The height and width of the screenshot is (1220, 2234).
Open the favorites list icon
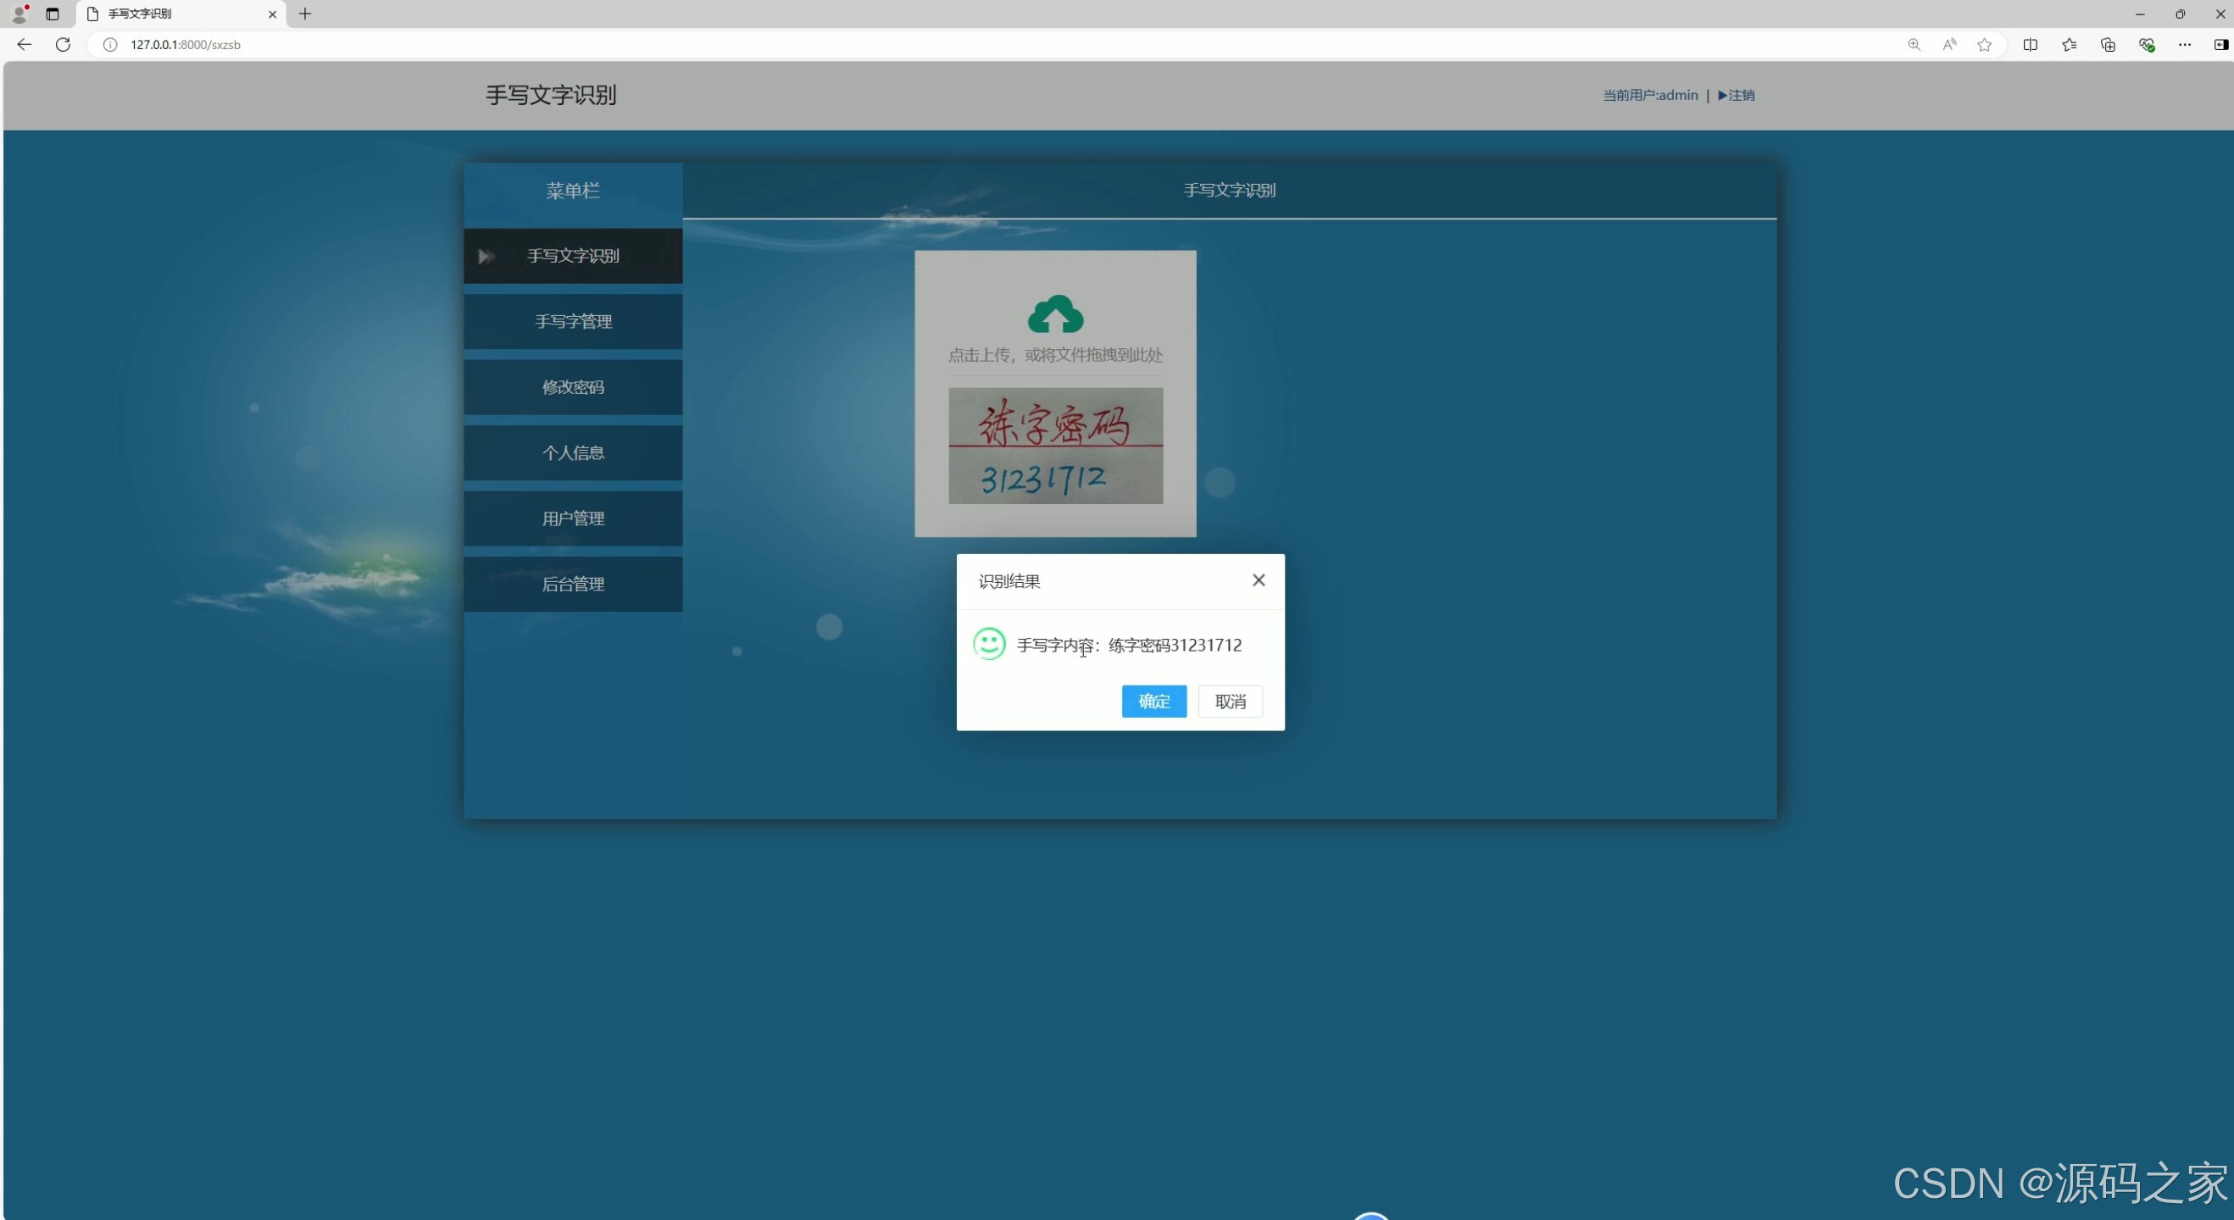pos(2070,44)
